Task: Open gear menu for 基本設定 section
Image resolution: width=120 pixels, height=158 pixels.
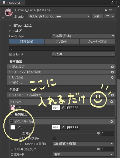Action: pyautogui.click(x=112, y=67)
